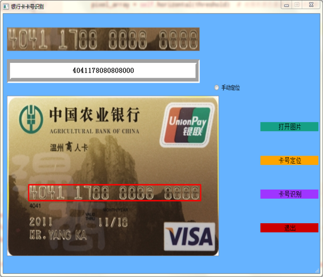
Task: Exit using the red 退出 button
Action: (x=289, y=228)
